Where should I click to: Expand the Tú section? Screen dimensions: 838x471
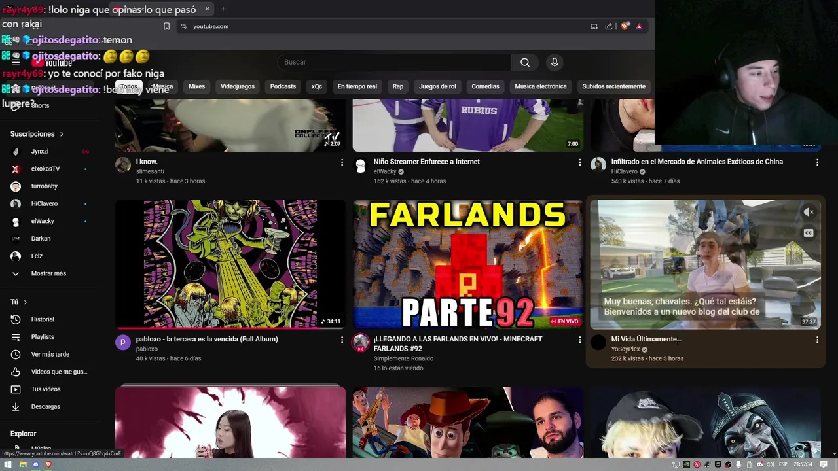coord(19,302)
